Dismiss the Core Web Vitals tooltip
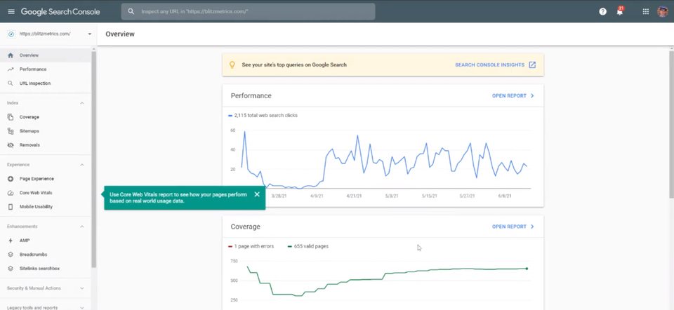This screenshot has width=674, height=310. 257,194
